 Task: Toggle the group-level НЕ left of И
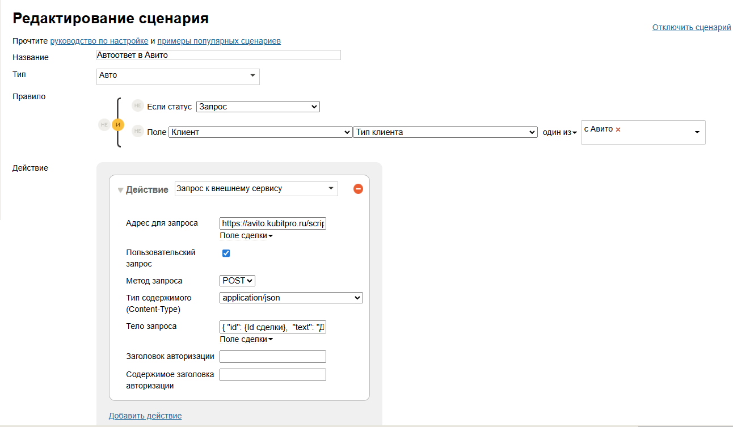[104, 125]
